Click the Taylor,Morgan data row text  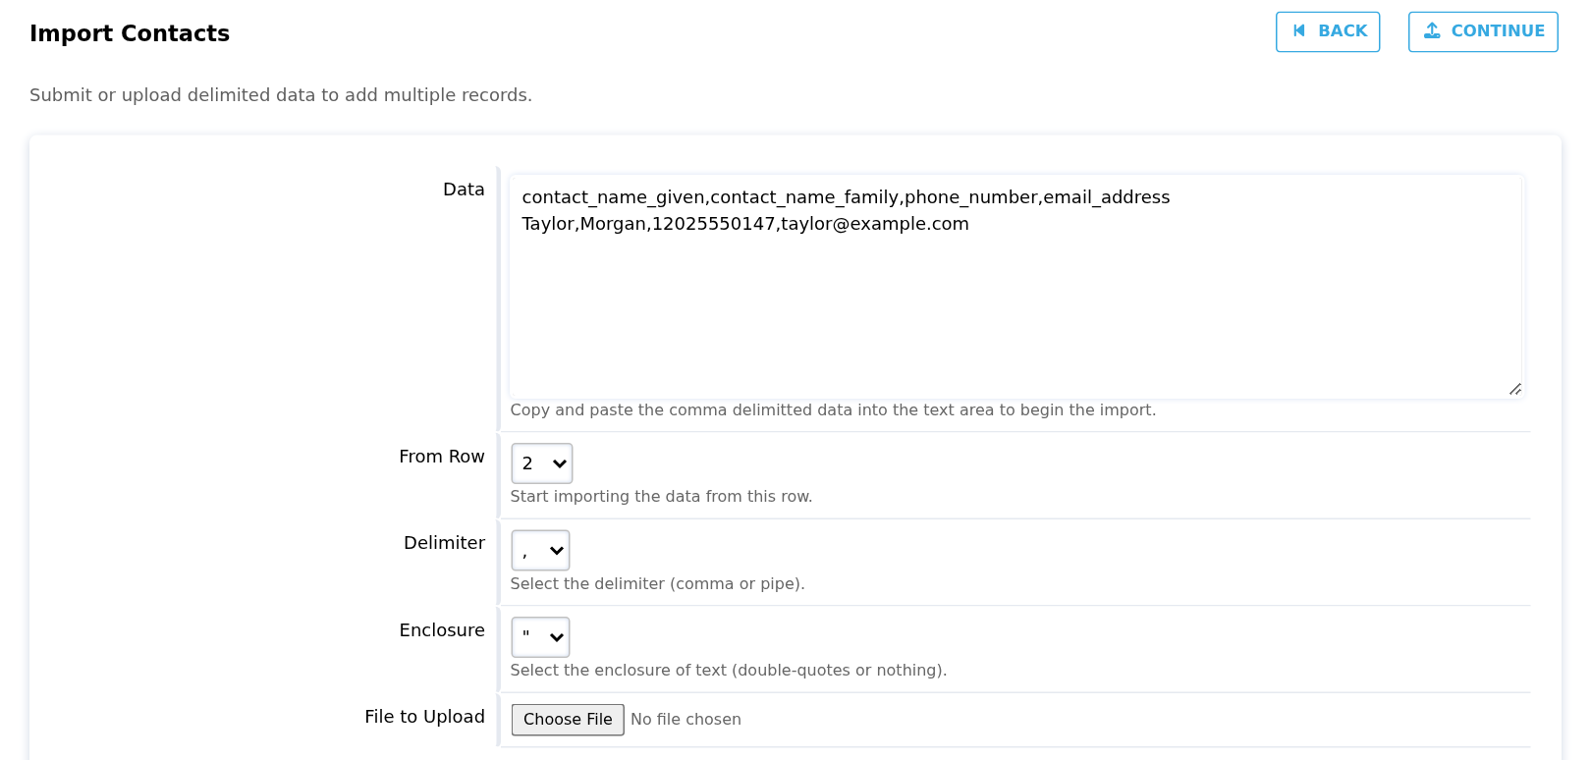(x=745, y=224)
